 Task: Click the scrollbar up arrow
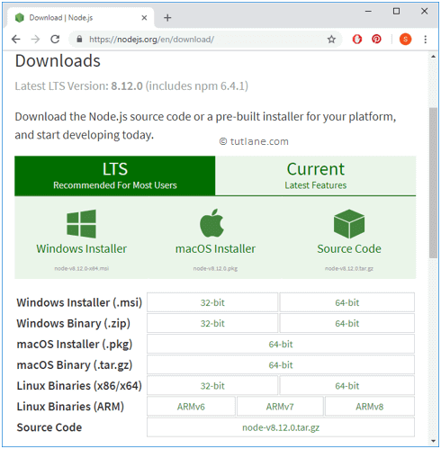pyautogui.click(x=433, y=57)
